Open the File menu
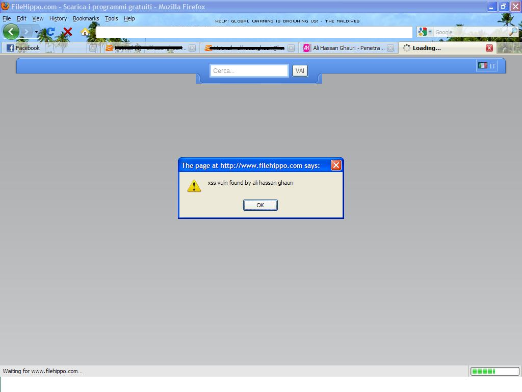The width and height of the screenshot is (522, 392). click(x=7, y=18)
